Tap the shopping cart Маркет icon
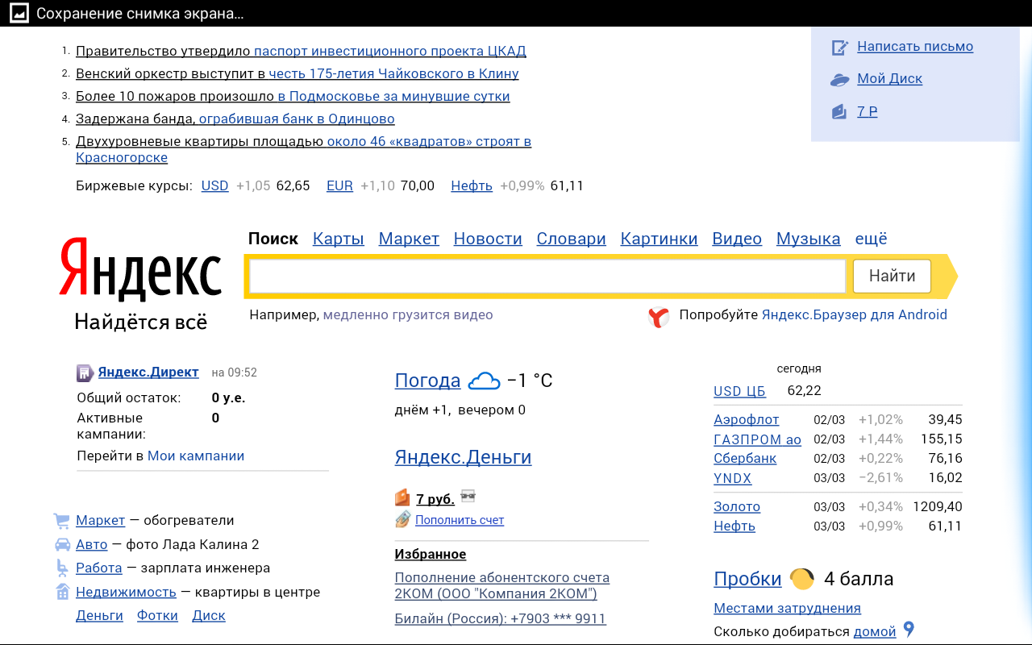 coord(61,521)
